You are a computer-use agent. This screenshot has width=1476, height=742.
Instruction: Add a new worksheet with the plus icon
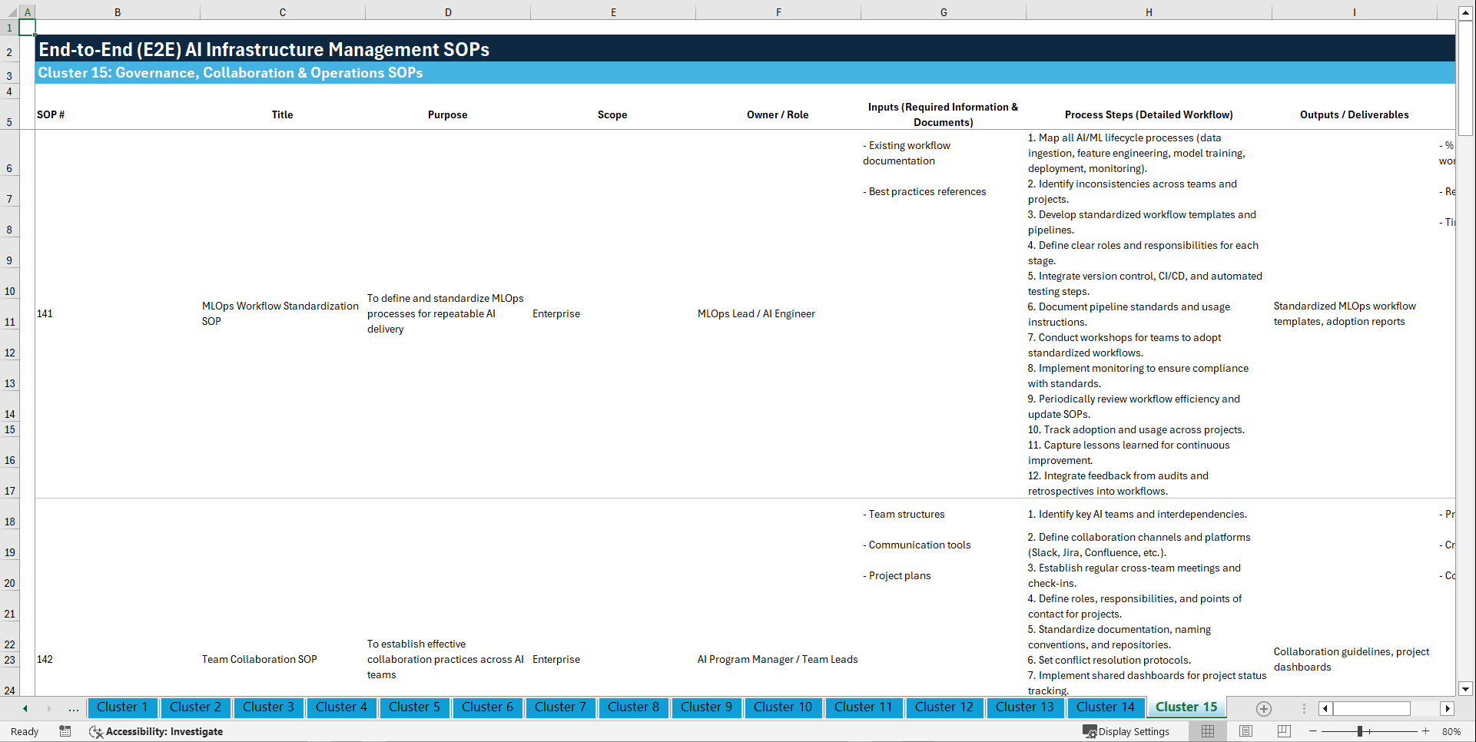tap(1263, 708)
